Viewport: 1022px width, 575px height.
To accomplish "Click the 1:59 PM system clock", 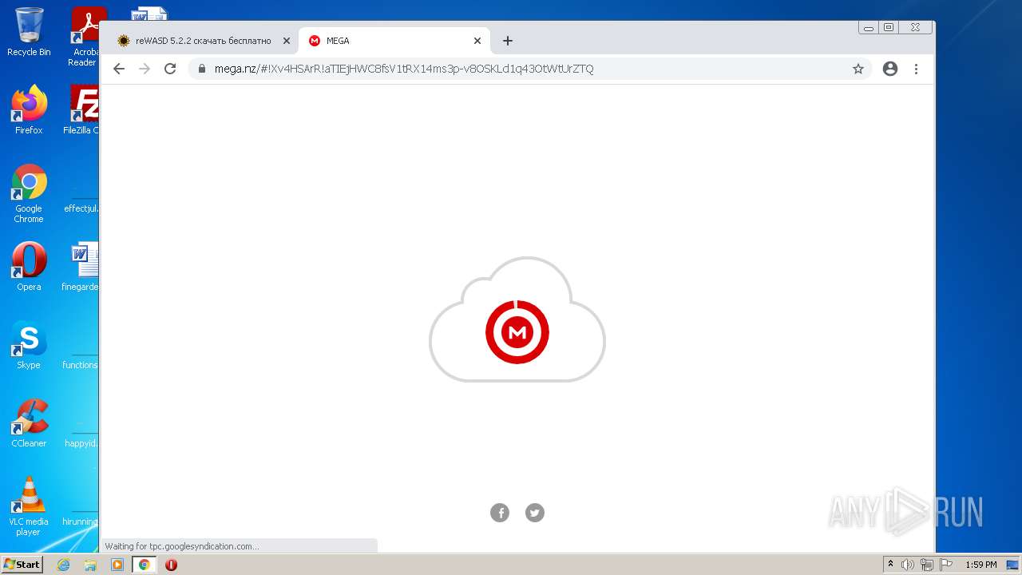I will pos(980,565).
